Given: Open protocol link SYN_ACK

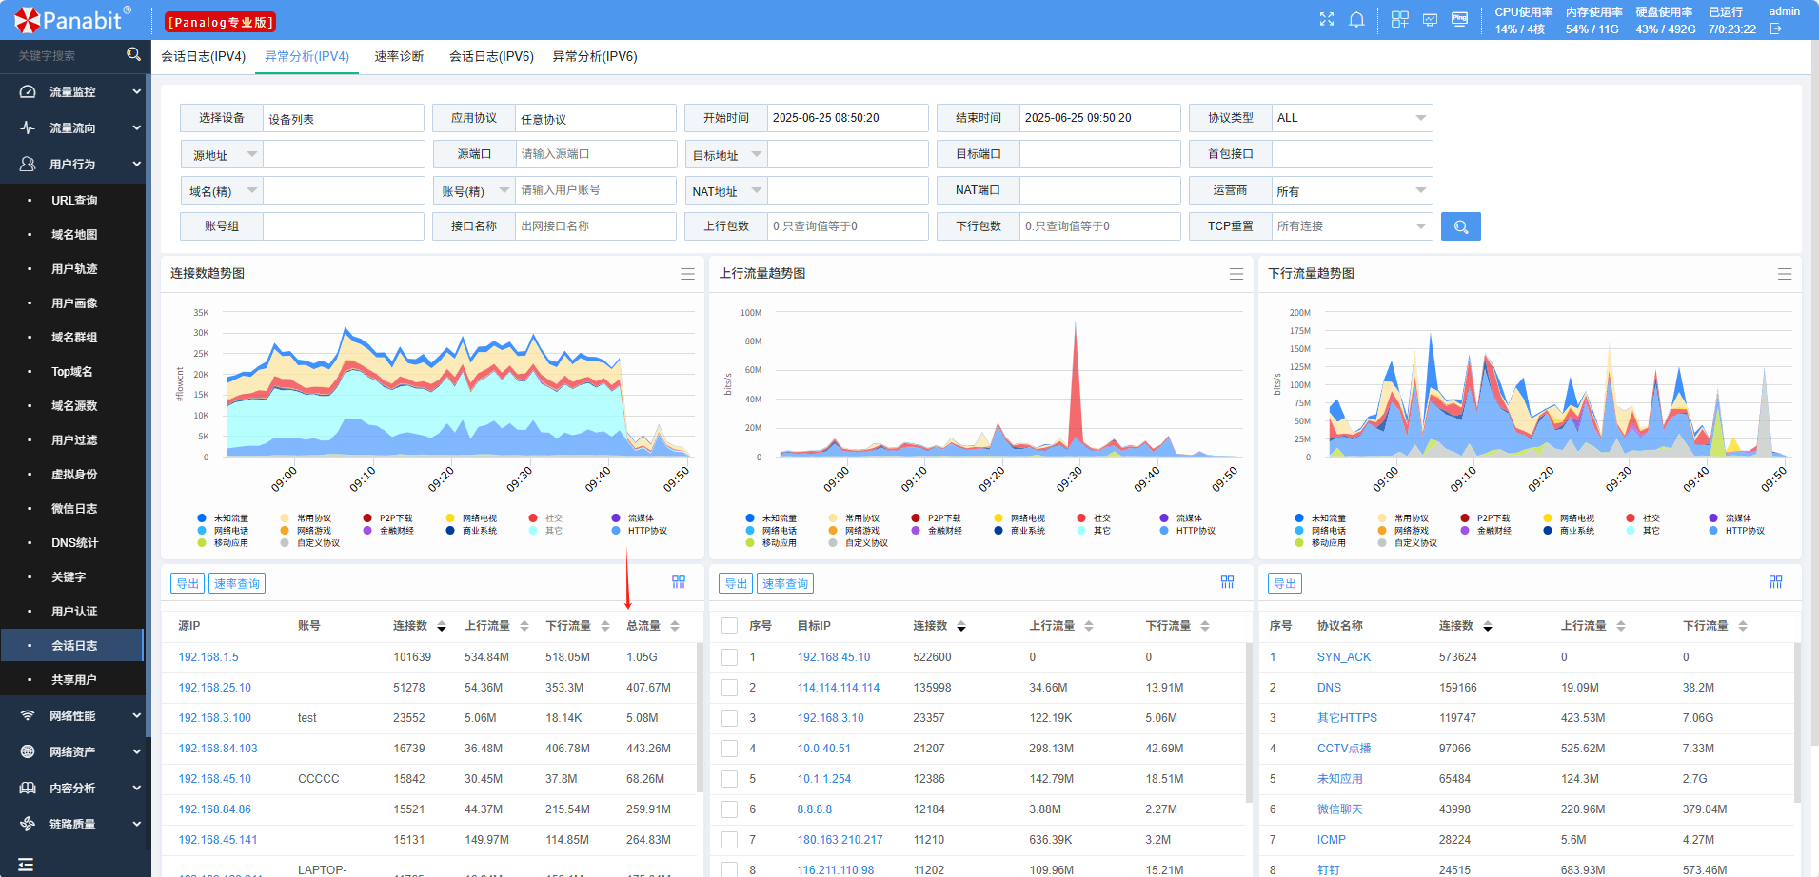Looking at the screenshot, I should tap(1344, 657).
